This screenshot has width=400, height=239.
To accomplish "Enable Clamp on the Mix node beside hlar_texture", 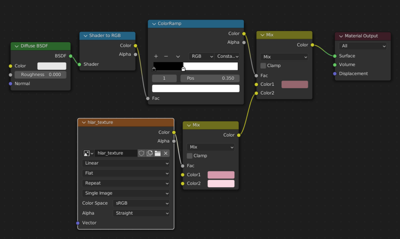I will point(190,156).
